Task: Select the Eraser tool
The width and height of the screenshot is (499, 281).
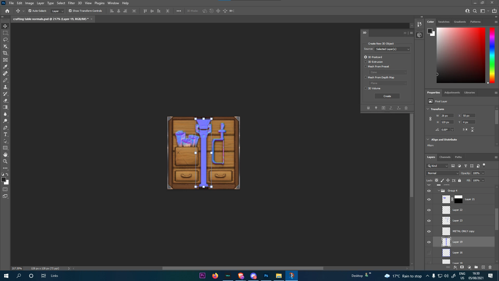Action: 5,100
